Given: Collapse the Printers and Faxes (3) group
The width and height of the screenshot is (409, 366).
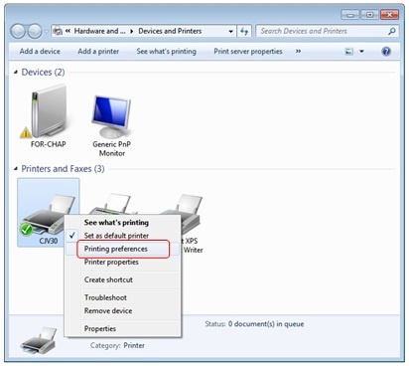Looking at the screenshot, I should (15, 169).
